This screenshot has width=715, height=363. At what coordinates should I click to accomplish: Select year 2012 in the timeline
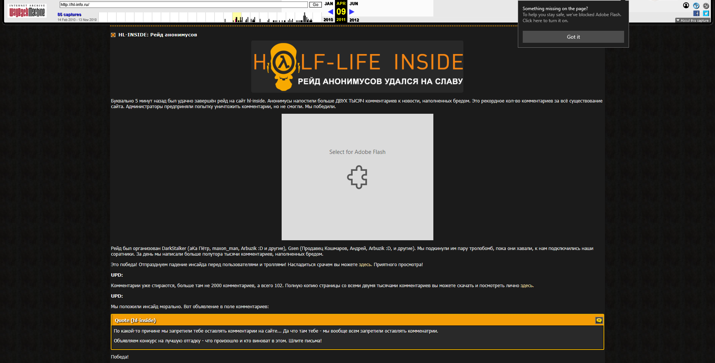[354, 20]
